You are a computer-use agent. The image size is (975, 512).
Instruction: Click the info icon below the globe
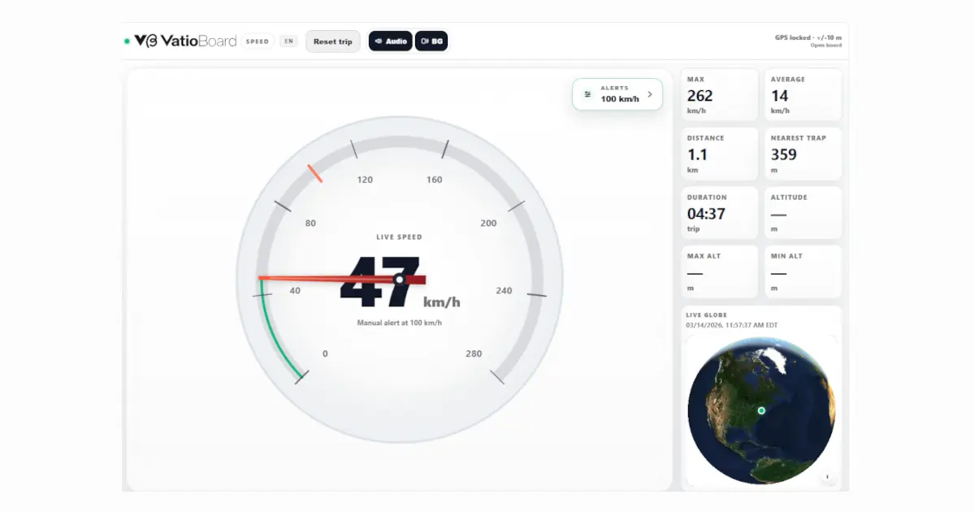pos(828,477)
